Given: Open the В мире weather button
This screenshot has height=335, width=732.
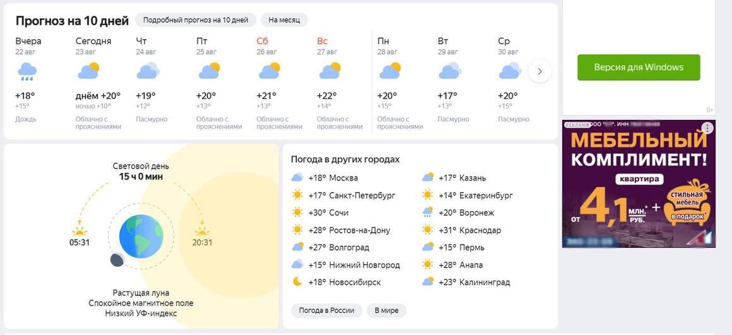Looking at the screenshot, I should coord(387,310).
